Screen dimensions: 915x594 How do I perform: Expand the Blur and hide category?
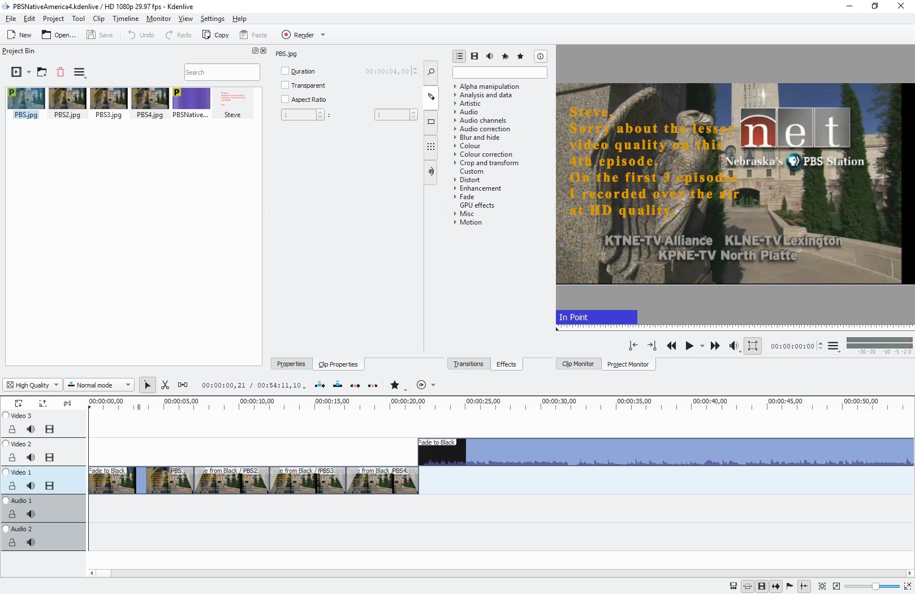coord(455,137)
